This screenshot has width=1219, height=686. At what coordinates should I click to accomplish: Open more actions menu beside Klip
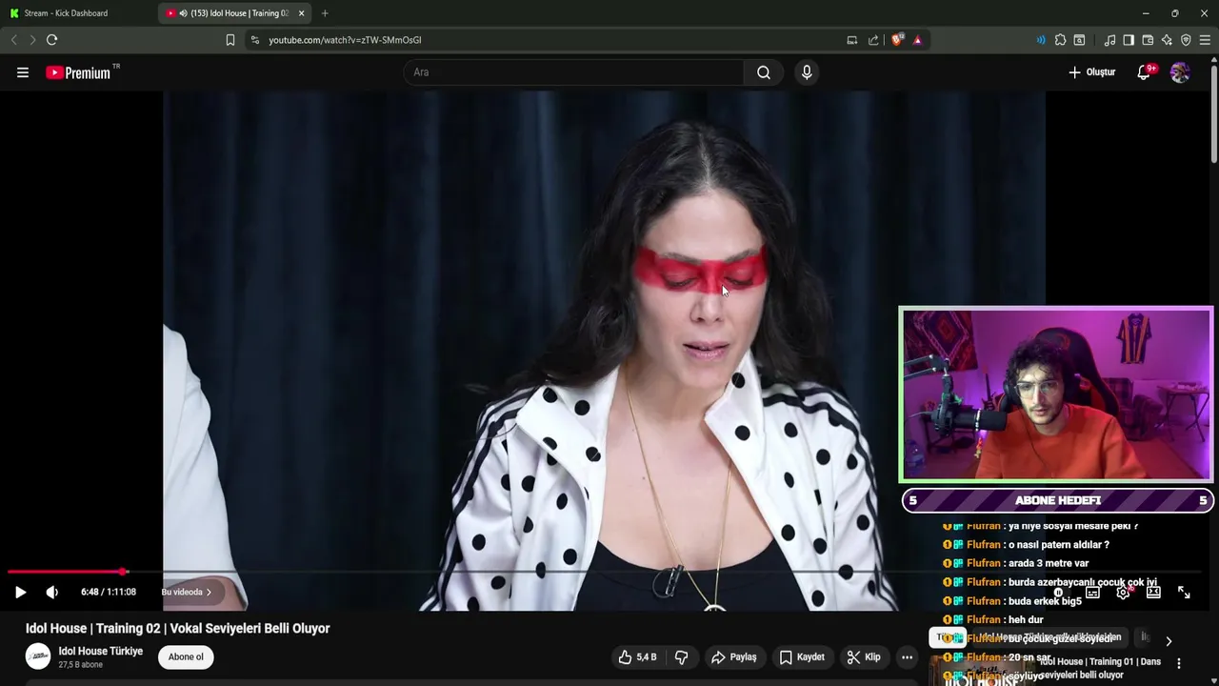point(907,657)
